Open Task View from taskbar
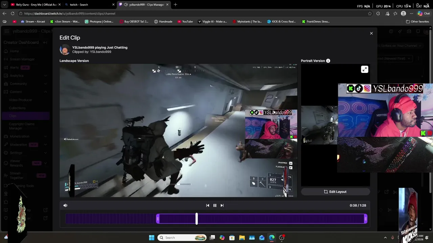The width and height of the screenshot is (433, 243). click(x=212, y=238)
